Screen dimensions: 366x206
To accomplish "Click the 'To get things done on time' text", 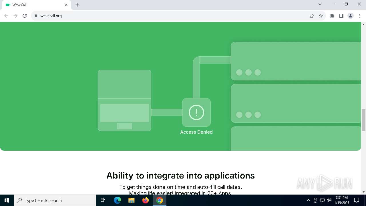I will (x=152, y=187).
